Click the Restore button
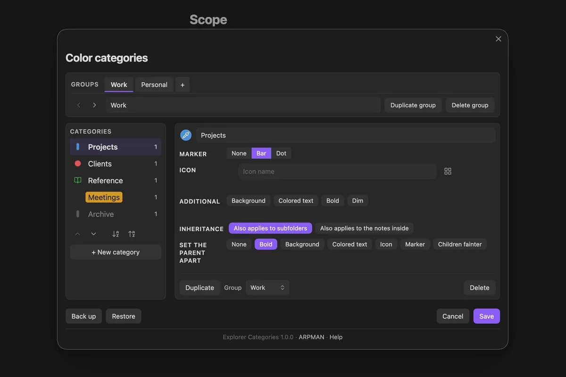Screen dimensions: 566x377 tap(124, 316)
